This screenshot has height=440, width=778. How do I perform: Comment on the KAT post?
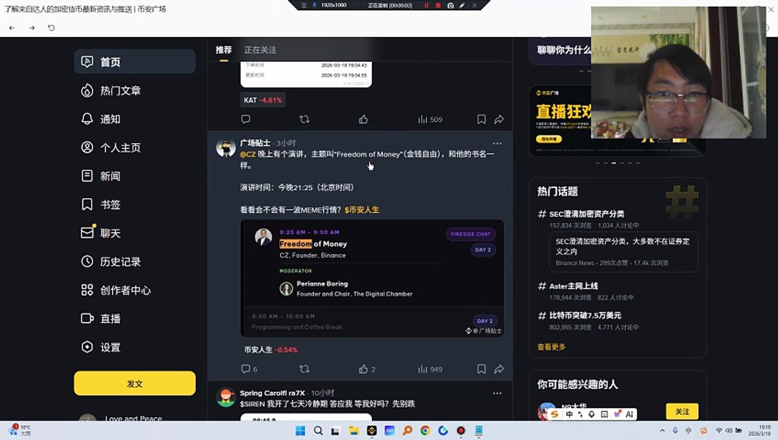[x=245, y=119]
